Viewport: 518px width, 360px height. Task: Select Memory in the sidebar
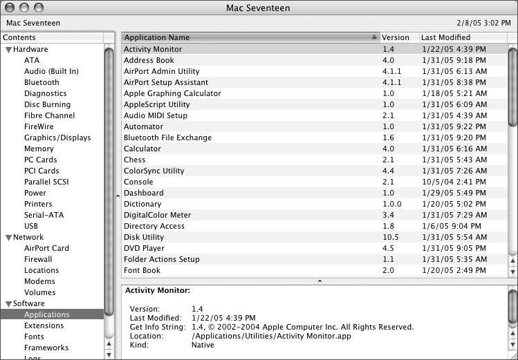39,149
